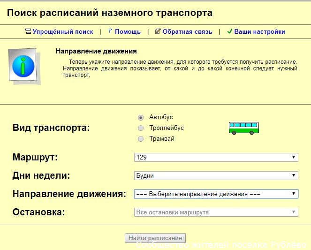Image resolution: width=311 pixels, height=250 pixels.
Task: Click the green checkmark beside Ваши настройки
Action: pyautogui.click(x=229, y=31)
